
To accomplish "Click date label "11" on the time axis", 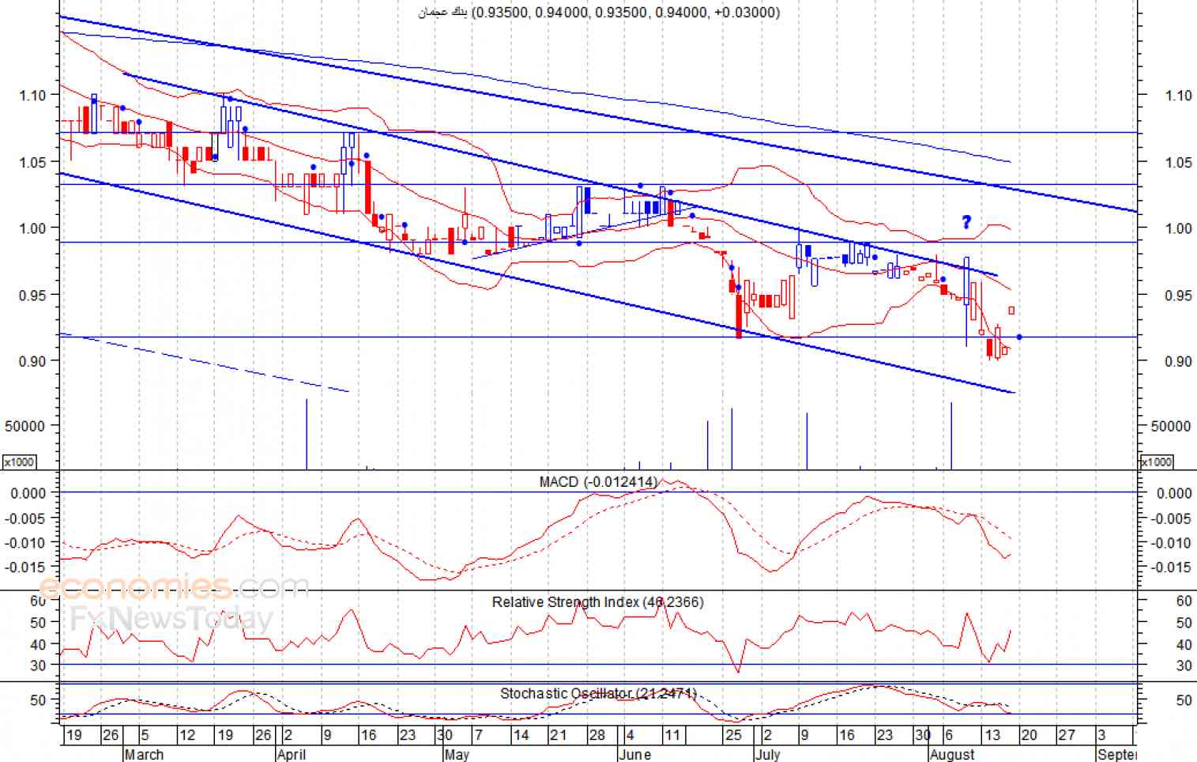I will point(672,735).
